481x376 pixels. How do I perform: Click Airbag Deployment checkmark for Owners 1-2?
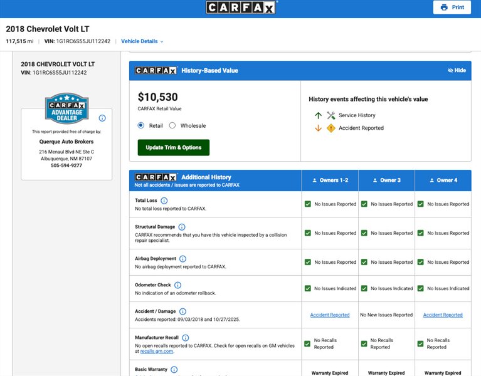tap(308, 263)
